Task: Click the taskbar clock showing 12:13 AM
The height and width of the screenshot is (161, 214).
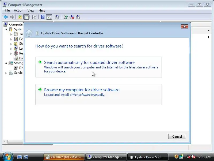Action: (x=204, y=157)
